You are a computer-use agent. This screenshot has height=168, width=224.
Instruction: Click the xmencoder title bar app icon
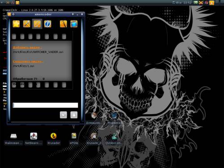pos(9,14)
